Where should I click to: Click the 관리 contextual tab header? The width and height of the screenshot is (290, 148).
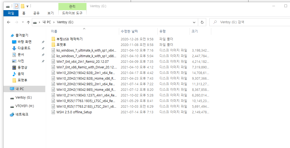click(x=72, y=6)
